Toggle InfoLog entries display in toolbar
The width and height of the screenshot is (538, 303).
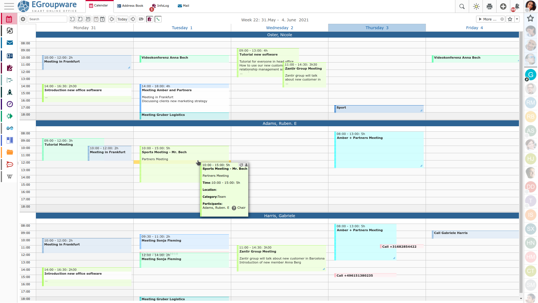[150, 19]
